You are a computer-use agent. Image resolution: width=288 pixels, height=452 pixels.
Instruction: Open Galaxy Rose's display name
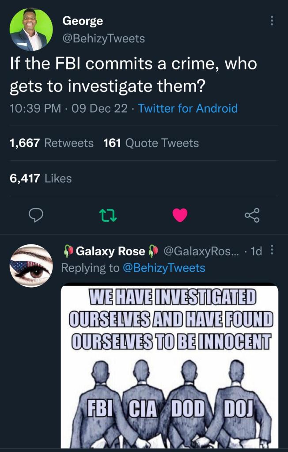[110, 251]
